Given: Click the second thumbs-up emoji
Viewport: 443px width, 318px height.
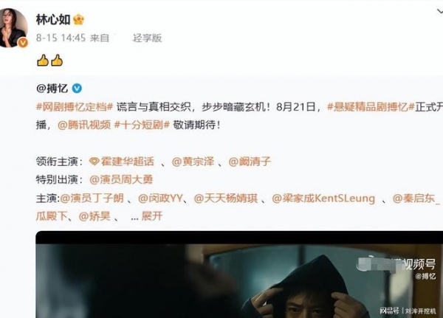Looking at the screenshot, I should 57,61.
